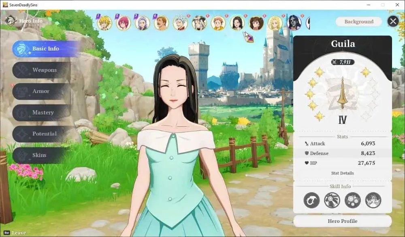405x237 pixels.
Task: Pick the long wavy blonde hero portrait
Action: coord(275,23)
